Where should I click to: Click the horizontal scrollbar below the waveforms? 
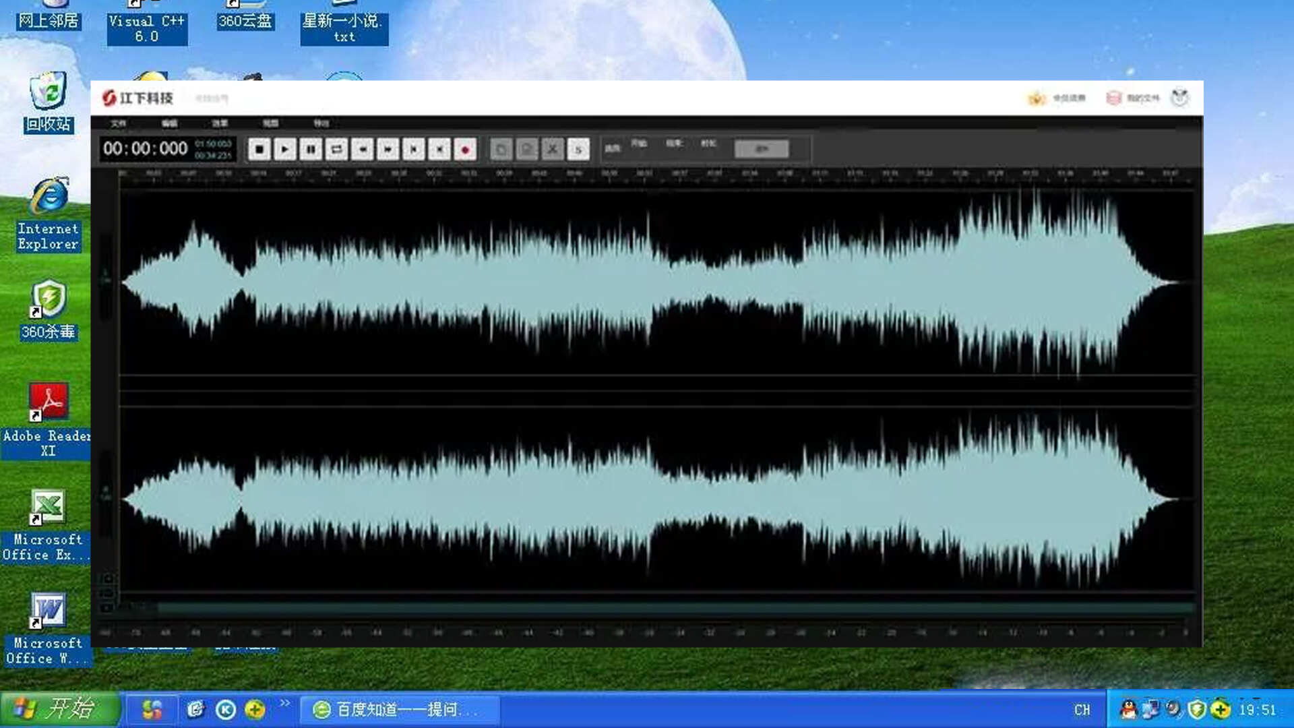pos(674,609)
